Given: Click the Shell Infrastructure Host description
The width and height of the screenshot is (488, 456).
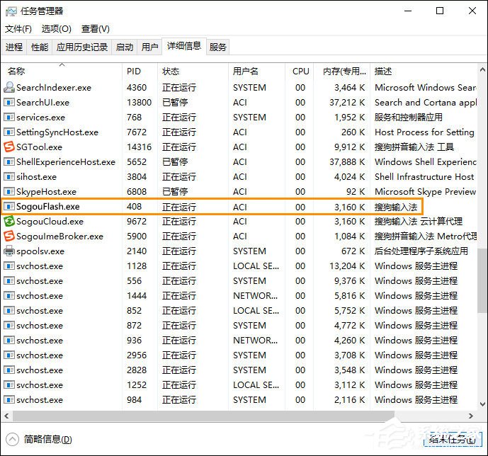Looking at the screenshot, I should [x=424, y=177].
